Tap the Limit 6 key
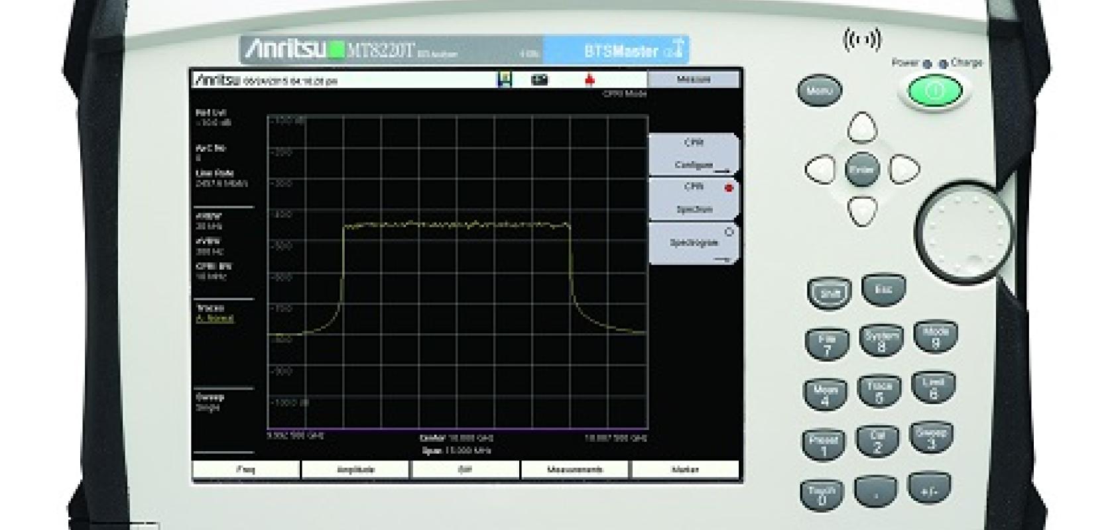This screenshot has width=1114, height=530. coord(933,387)
